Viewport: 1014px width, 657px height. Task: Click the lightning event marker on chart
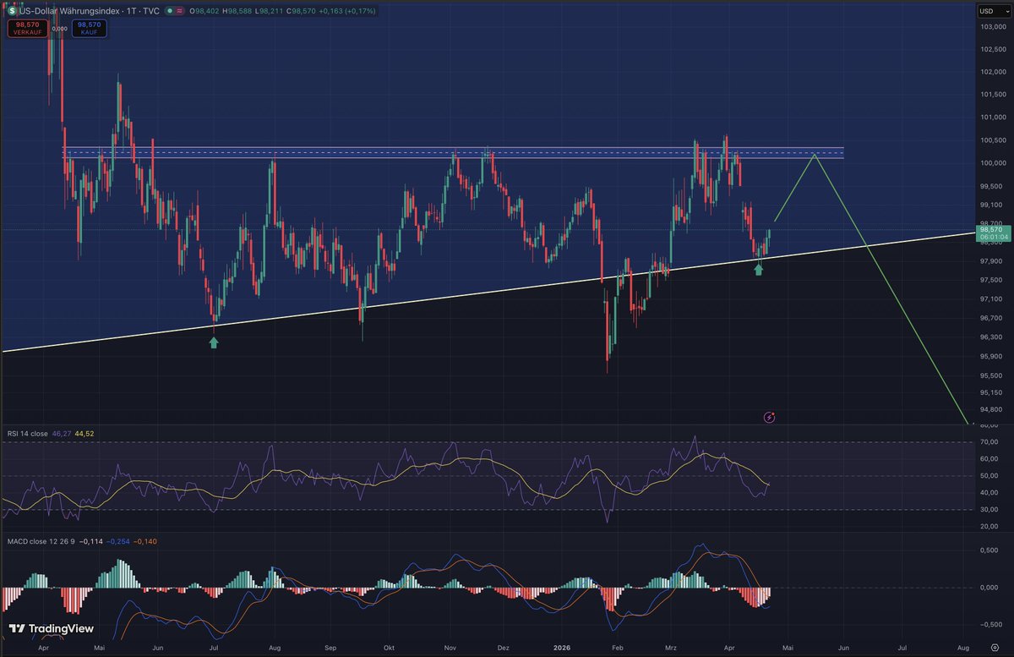[770, 417]
